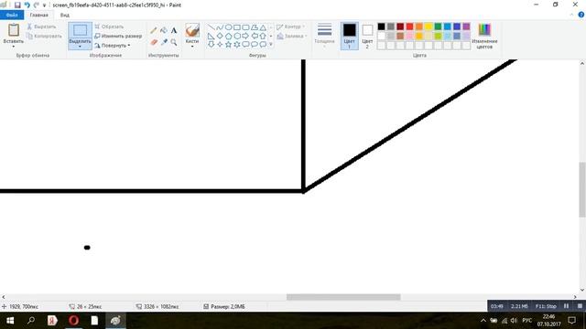Select the Magnifier zoom tool
The height and width of the screenshot is (329, 586).
[174, 42]
